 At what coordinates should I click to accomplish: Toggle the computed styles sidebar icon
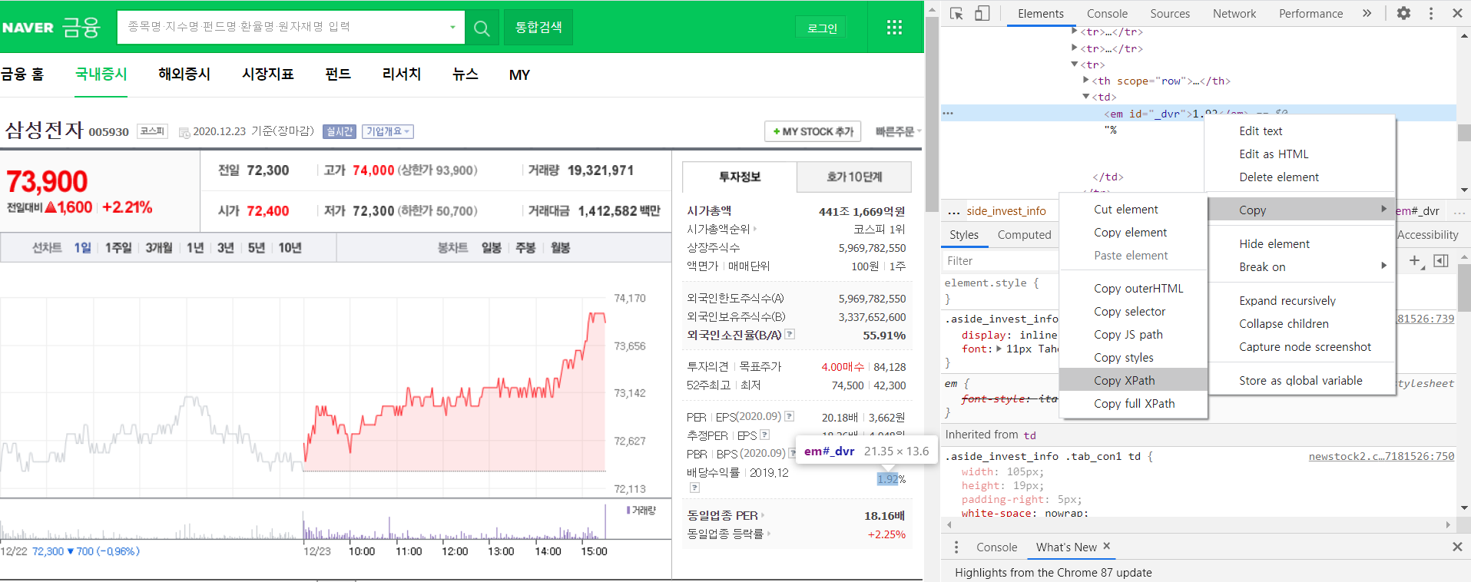pos(1441,261)
